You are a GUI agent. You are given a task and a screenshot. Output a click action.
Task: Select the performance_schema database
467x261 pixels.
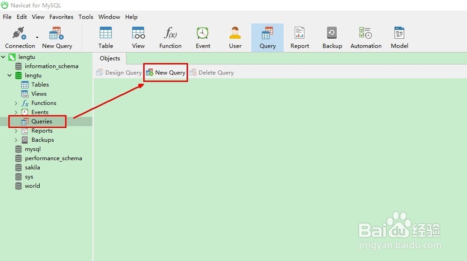[53, 158]
